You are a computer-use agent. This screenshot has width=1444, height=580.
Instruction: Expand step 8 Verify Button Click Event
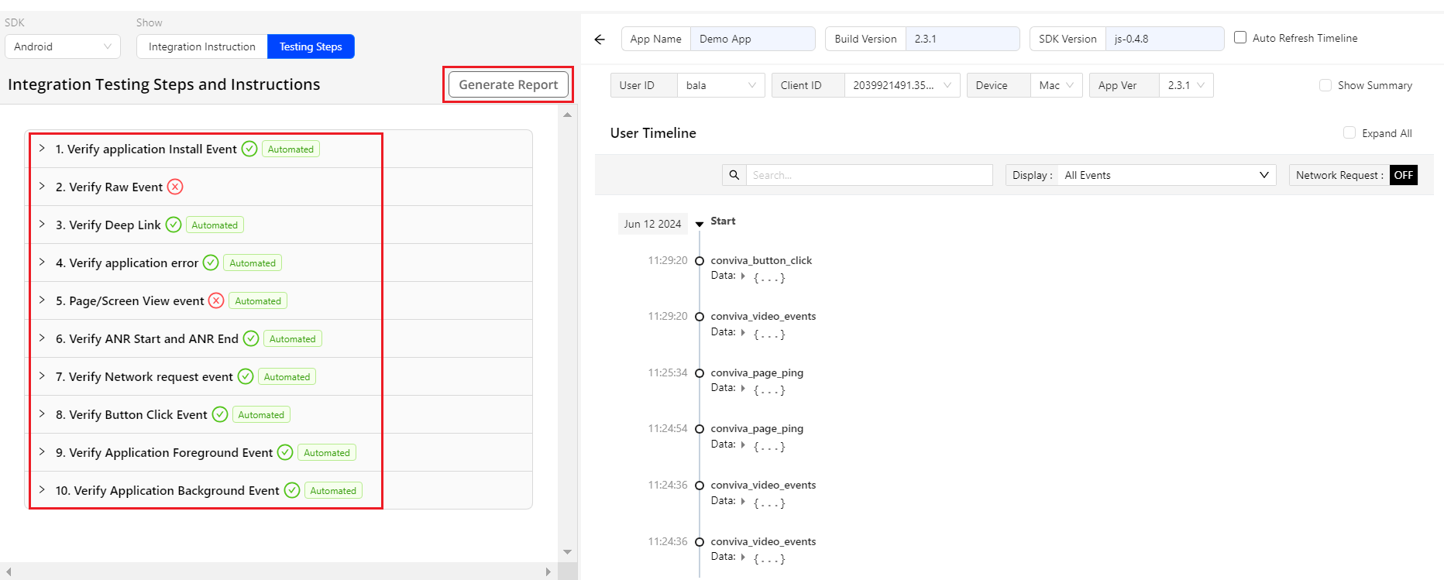point(42,414)
